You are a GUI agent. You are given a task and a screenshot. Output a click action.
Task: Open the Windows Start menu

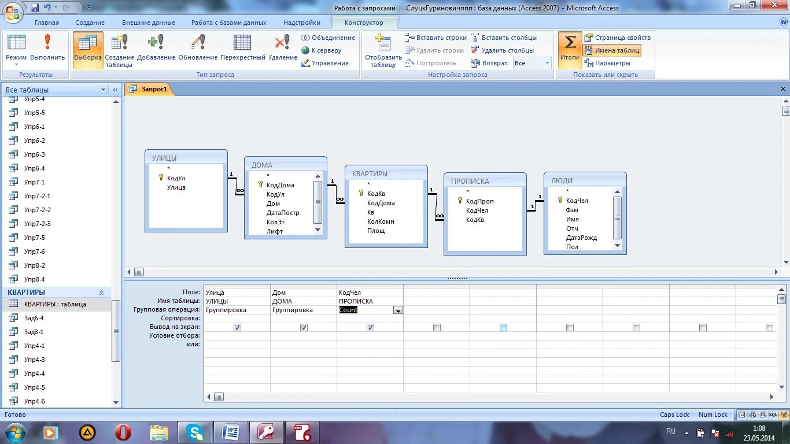[14, 432]
